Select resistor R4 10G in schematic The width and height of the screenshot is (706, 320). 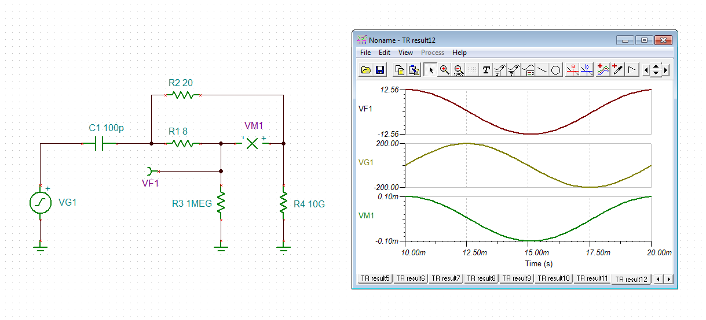click(283, 203)
